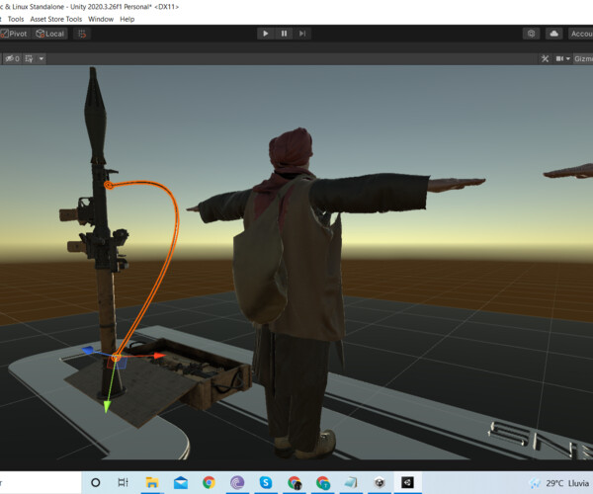Expand the scene camera settings dropdown
Viewport: 593px width, 494px height.
[562, 58]
